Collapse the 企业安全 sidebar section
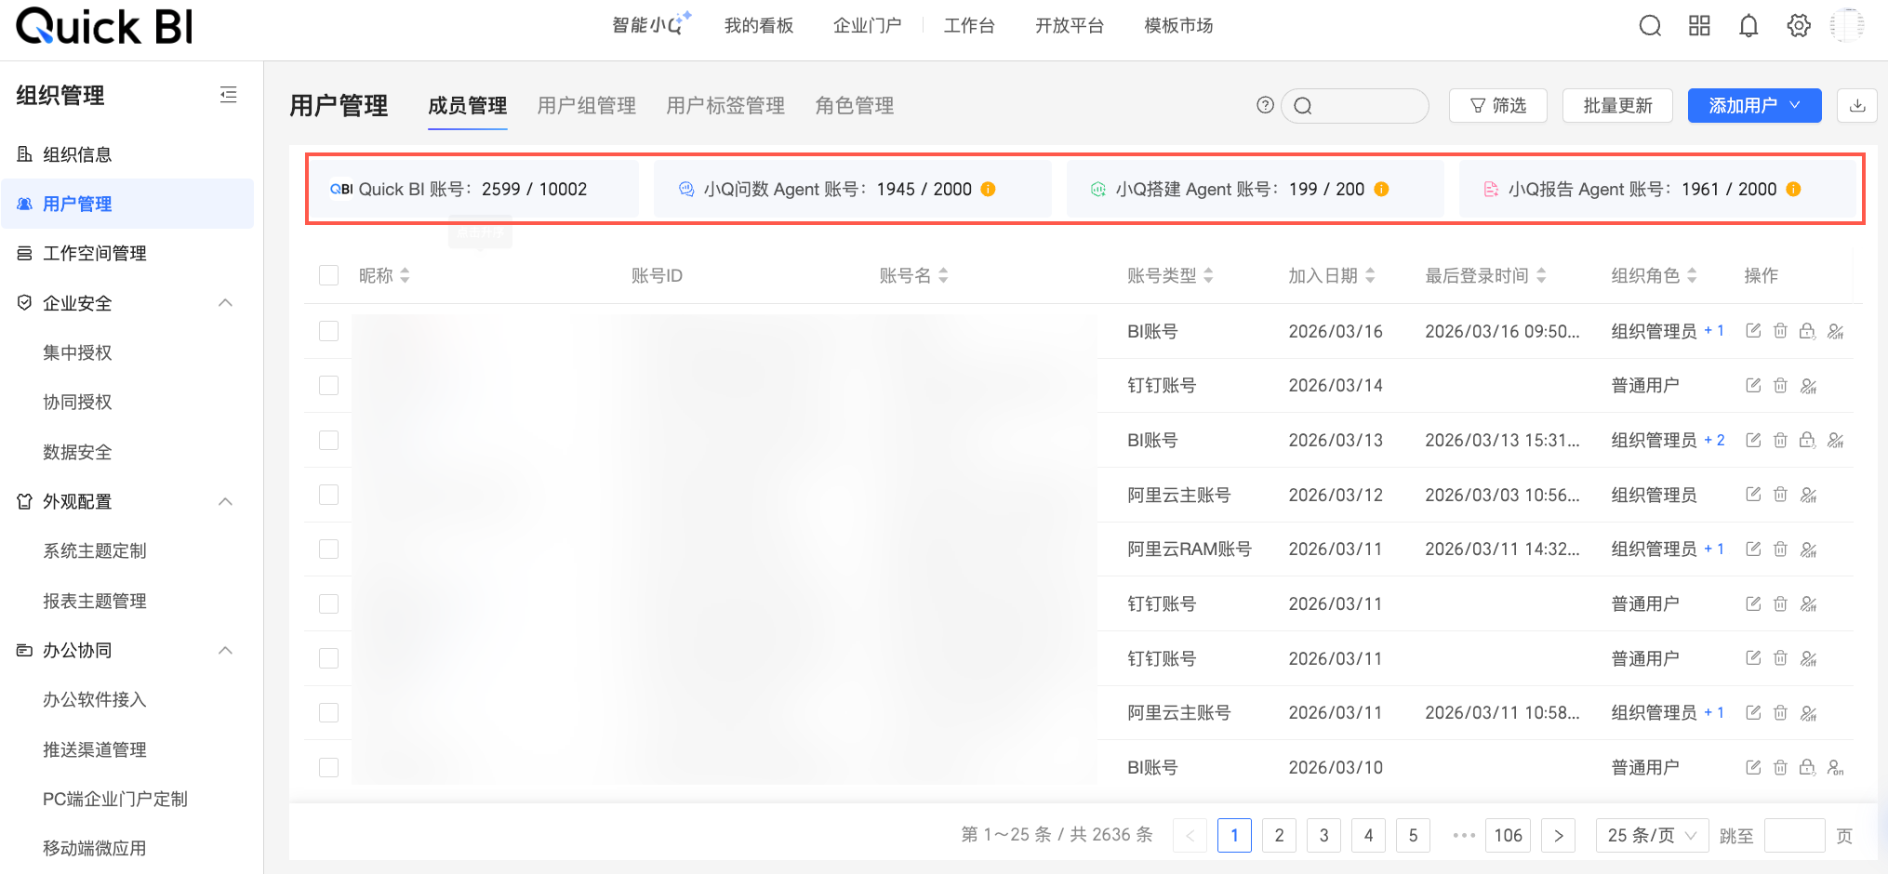The width and height of the screenshot is (1888, 874). point(225,303)
